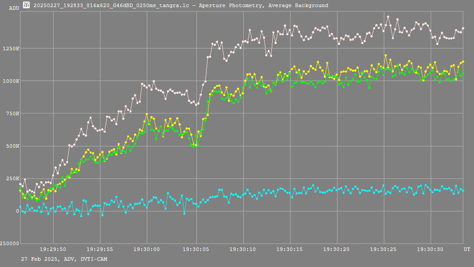Click the 19:30:30 time axis label

pos(431,250)
